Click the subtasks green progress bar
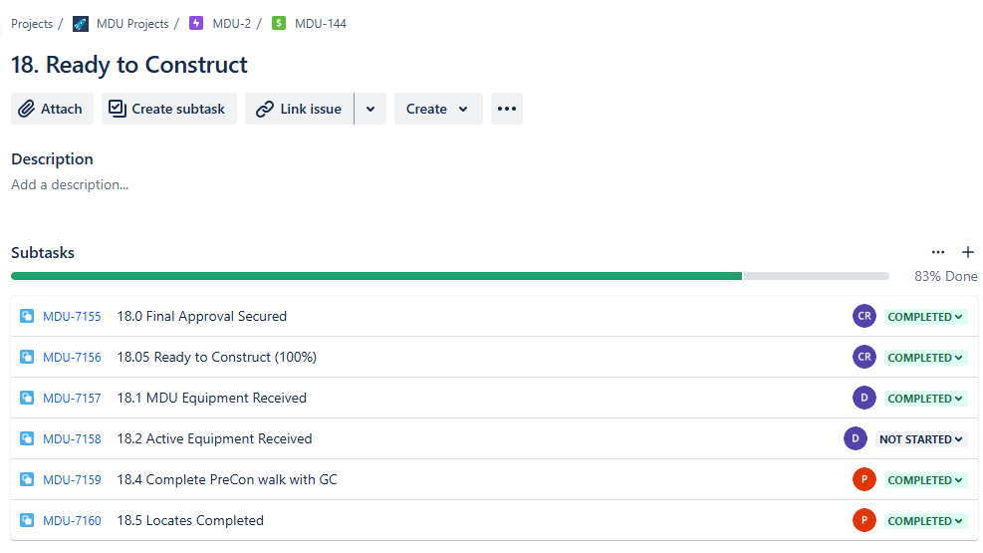 376,276
